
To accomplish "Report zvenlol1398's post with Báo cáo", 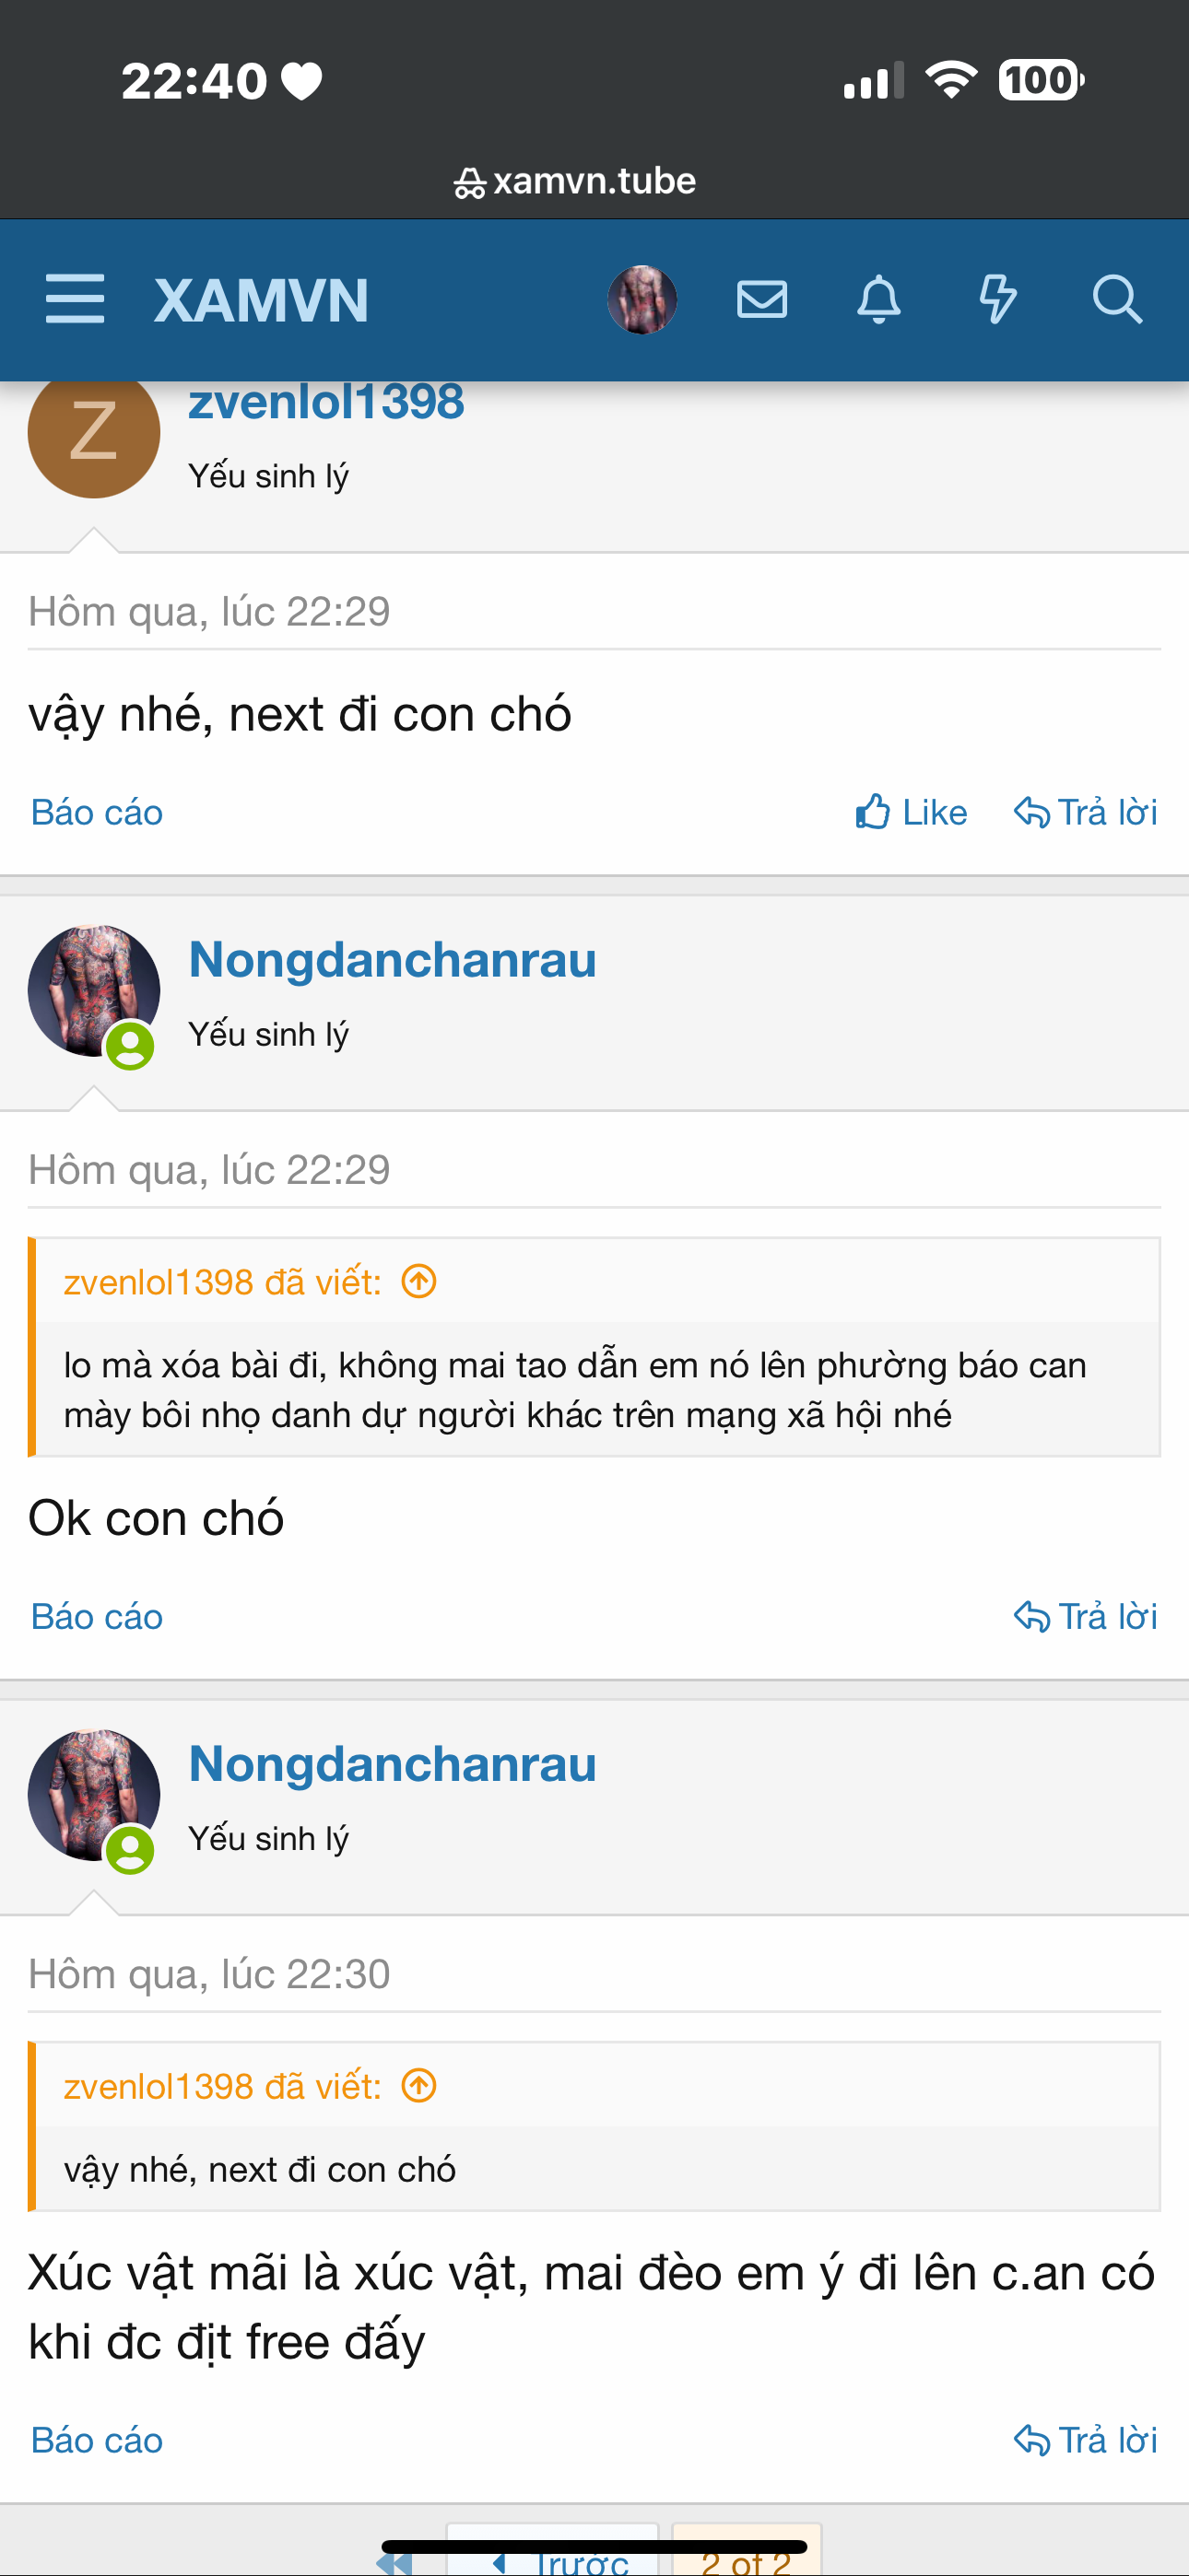I will tap(97, 812).
